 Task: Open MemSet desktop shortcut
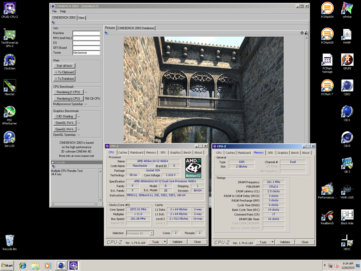click(x=10, y=88)
